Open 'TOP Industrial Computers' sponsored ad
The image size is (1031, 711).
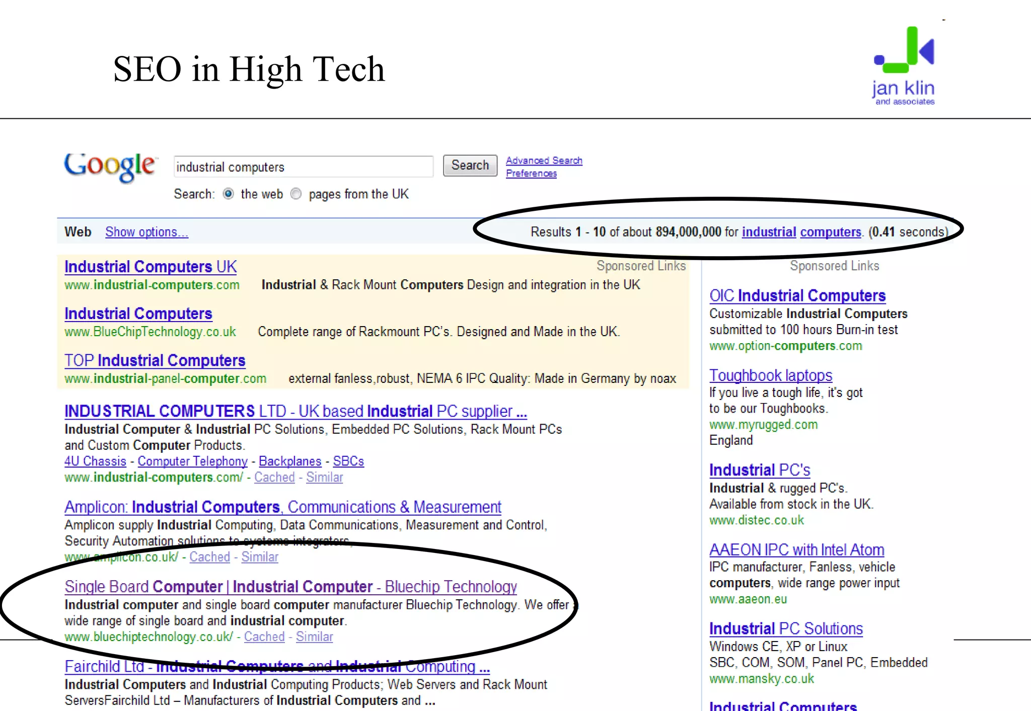155,360
